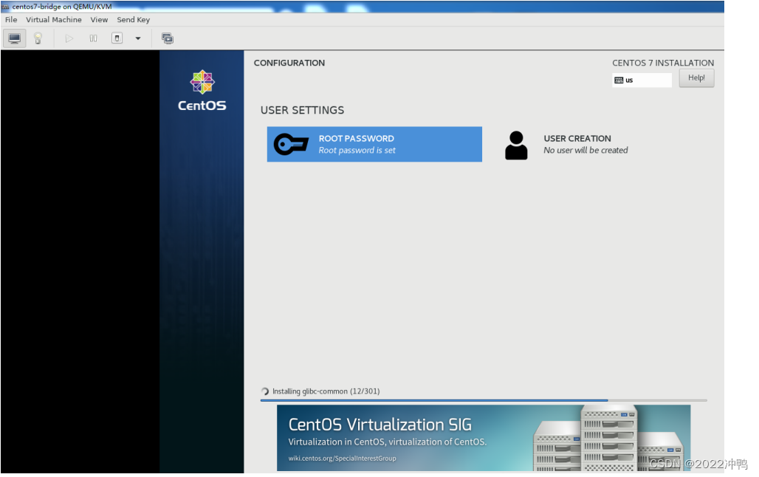
Task: Shut down the virtual machine button
Action: point(117,38)
